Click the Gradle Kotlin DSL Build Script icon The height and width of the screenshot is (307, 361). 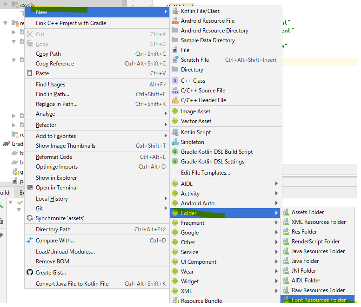175,152
